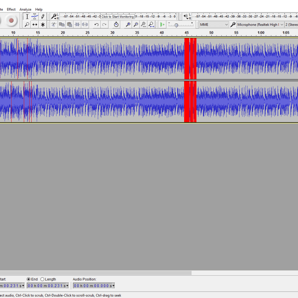The height and width of the screenshot is (298, 298).
Task: Click the Fit Project zoom icon
Action: click(151, 24)
